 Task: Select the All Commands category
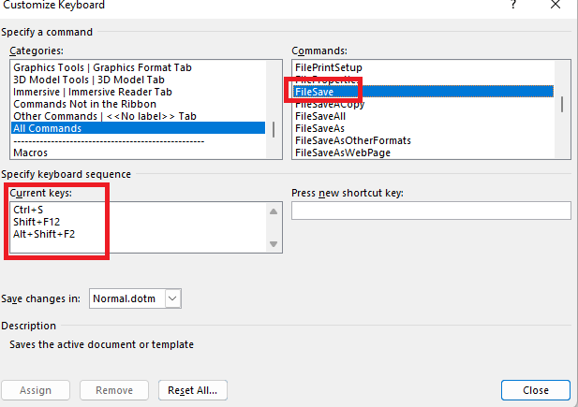coord(138,128)
